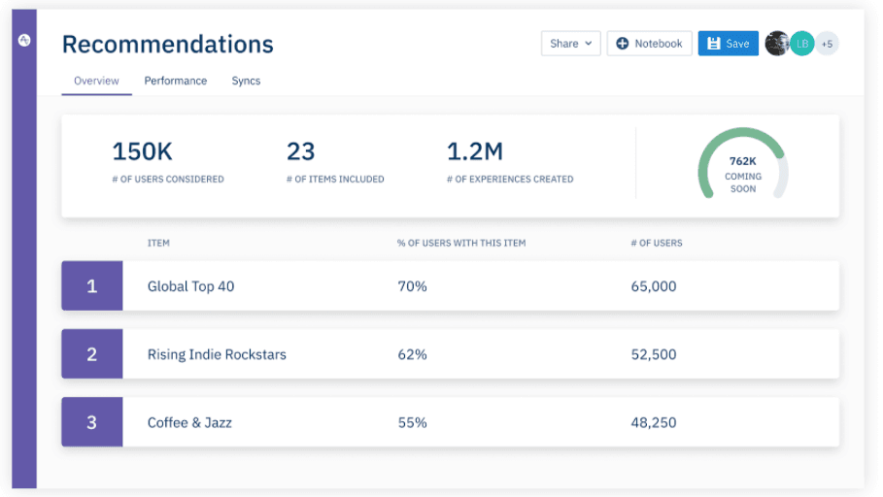Click the # of Users column header
Viewport: 883px width, 497px height.
pos(657,243)
